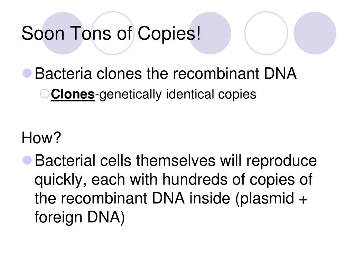Click the empty outlined circle near top right
Image resolution: width=354 pixels, height=265 pixels.
tap(266, 33)
